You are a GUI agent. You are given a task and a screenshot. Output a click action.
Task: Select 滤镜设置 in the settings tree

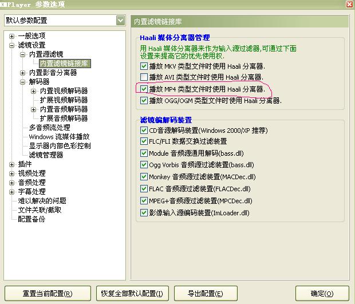point(31,45)
